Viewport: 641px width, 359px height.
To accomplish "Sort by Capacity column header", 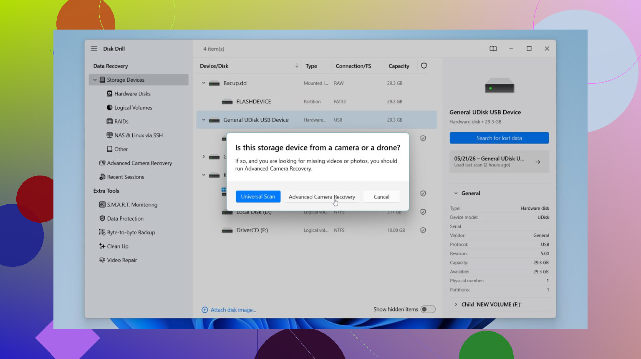I will 399,66.
